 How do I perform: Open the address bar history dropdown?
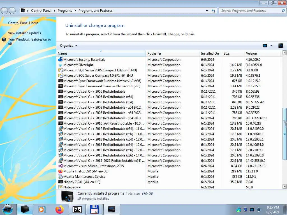pyautogui.click(x=207, y=11)
